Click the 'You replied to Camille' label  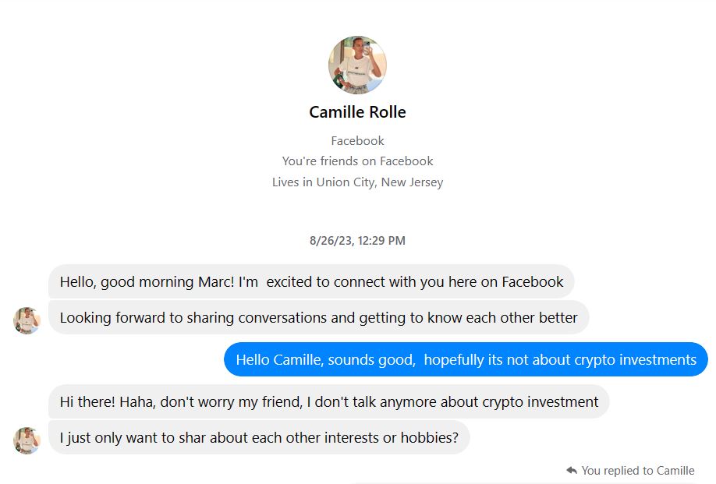(637, 471)
